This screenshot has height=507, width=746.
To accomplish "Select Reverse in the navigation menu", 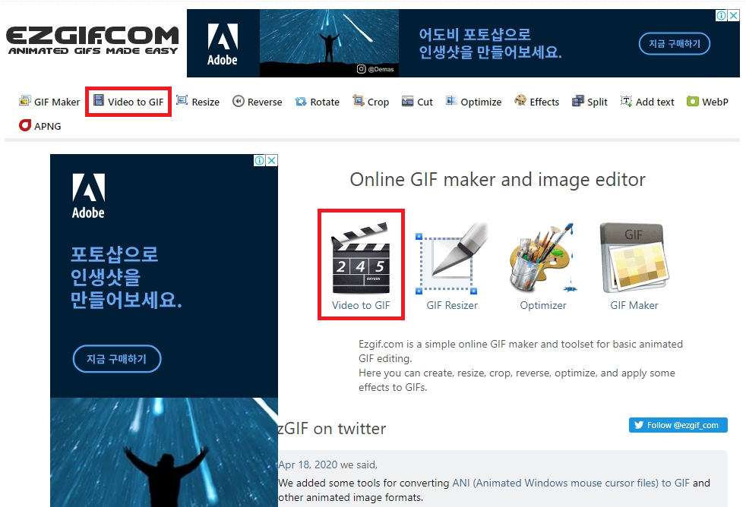I will pyautogui.click(x=258, y=102).
